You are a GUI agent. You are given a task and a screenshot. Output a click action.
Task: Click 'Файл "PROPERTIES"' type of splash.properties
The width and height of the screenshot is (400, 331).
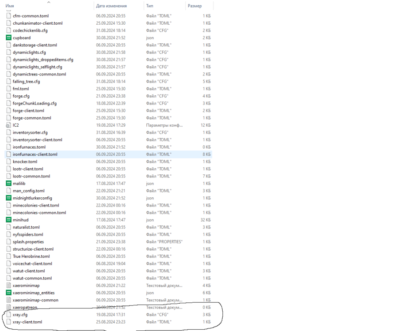164,242
